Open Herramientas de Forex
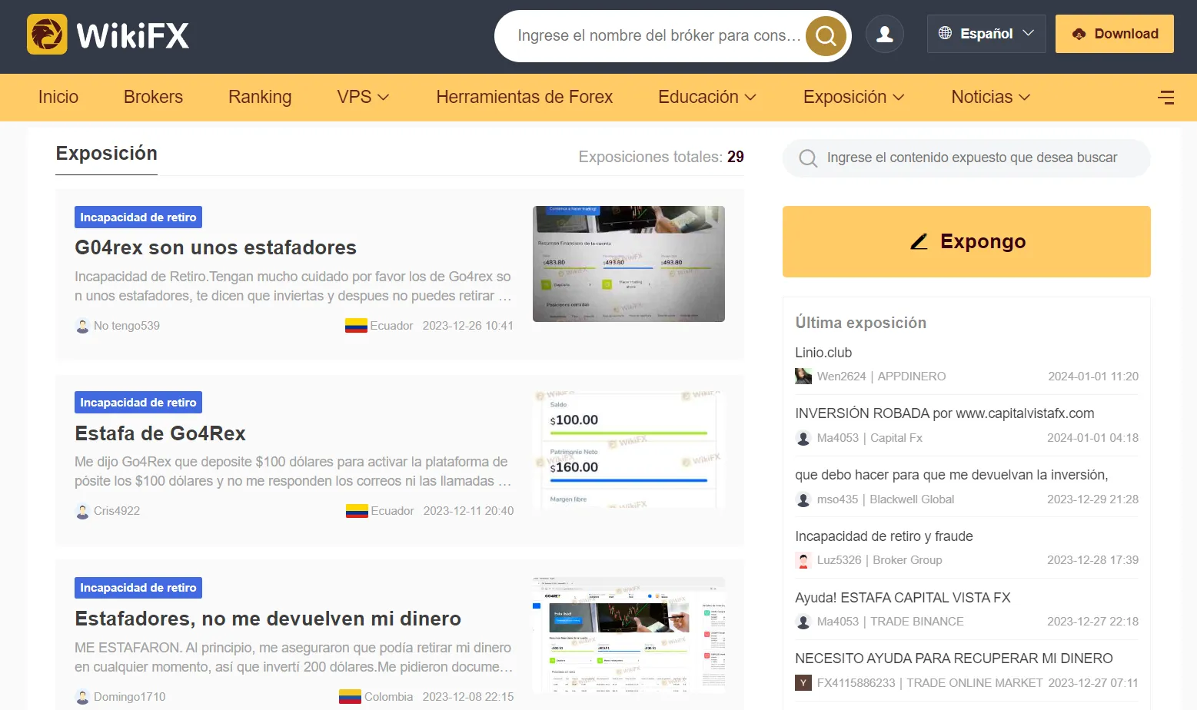Image resolution: width=1197 pixels, height=710 pixels. pyautogui.click(x=524, y=97)
